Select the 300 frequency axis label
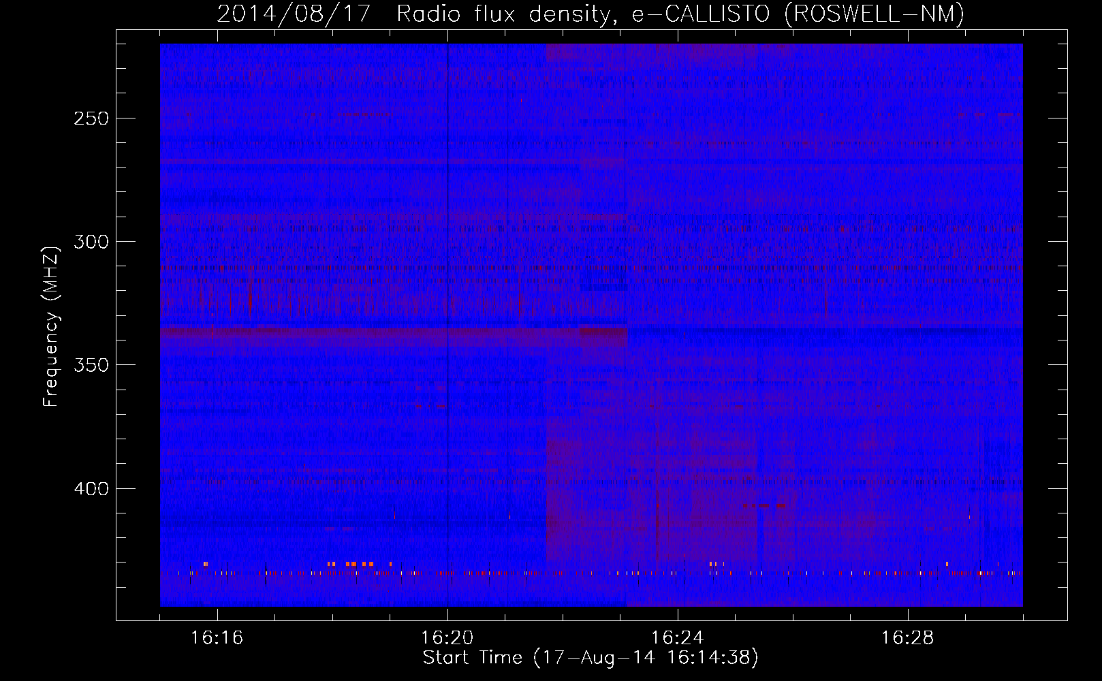 [91, 242]
